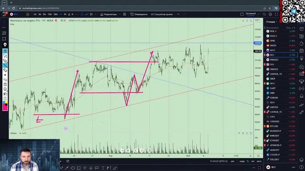This screenshot has width=305, height=171.
Task: Open a new browser tab
Action: click(x=11, y=3)
